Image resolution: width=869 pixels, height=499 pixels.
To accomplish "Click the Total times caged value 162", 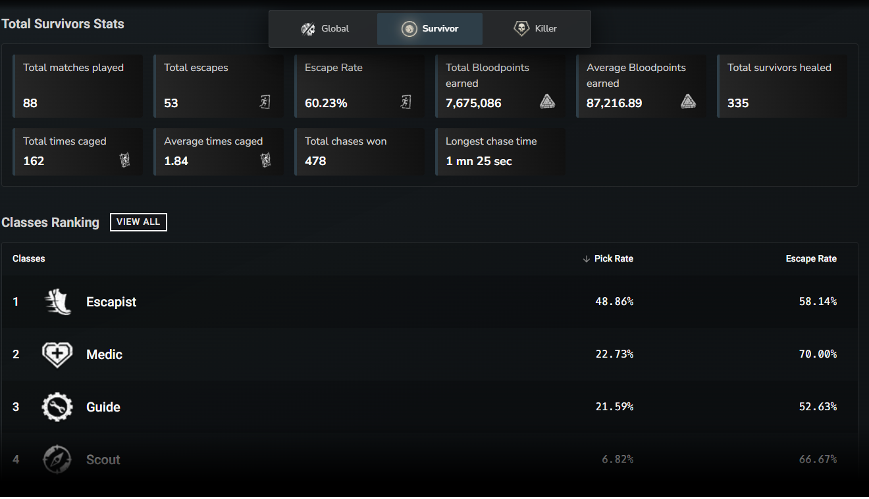I will pyautogui.click(x=34, y=161).
